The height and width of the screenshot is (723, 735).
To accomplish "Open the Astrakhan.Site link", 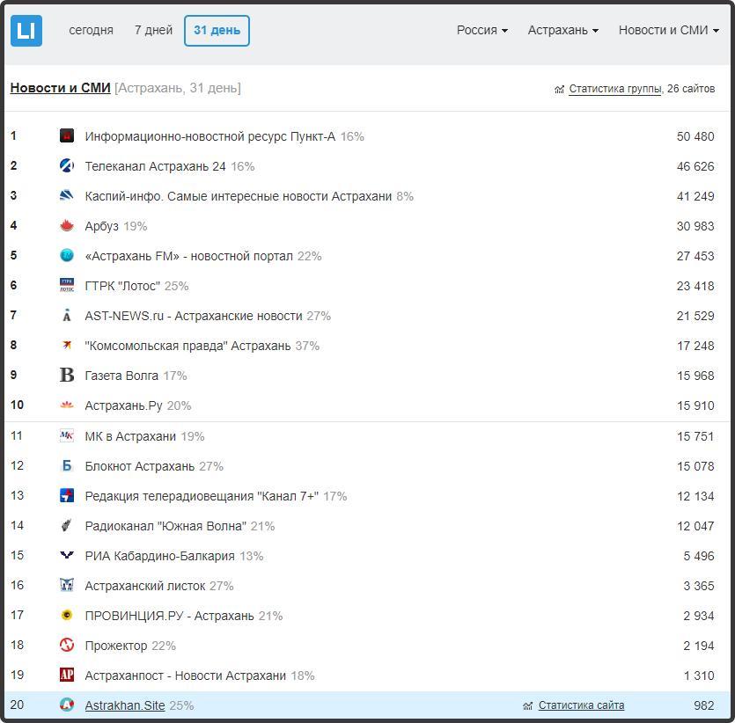I will coord(125,705).
